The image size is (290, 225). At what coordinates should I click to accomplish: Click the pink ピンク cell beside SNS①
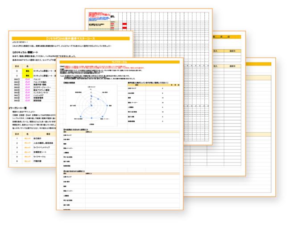[27, 79]
